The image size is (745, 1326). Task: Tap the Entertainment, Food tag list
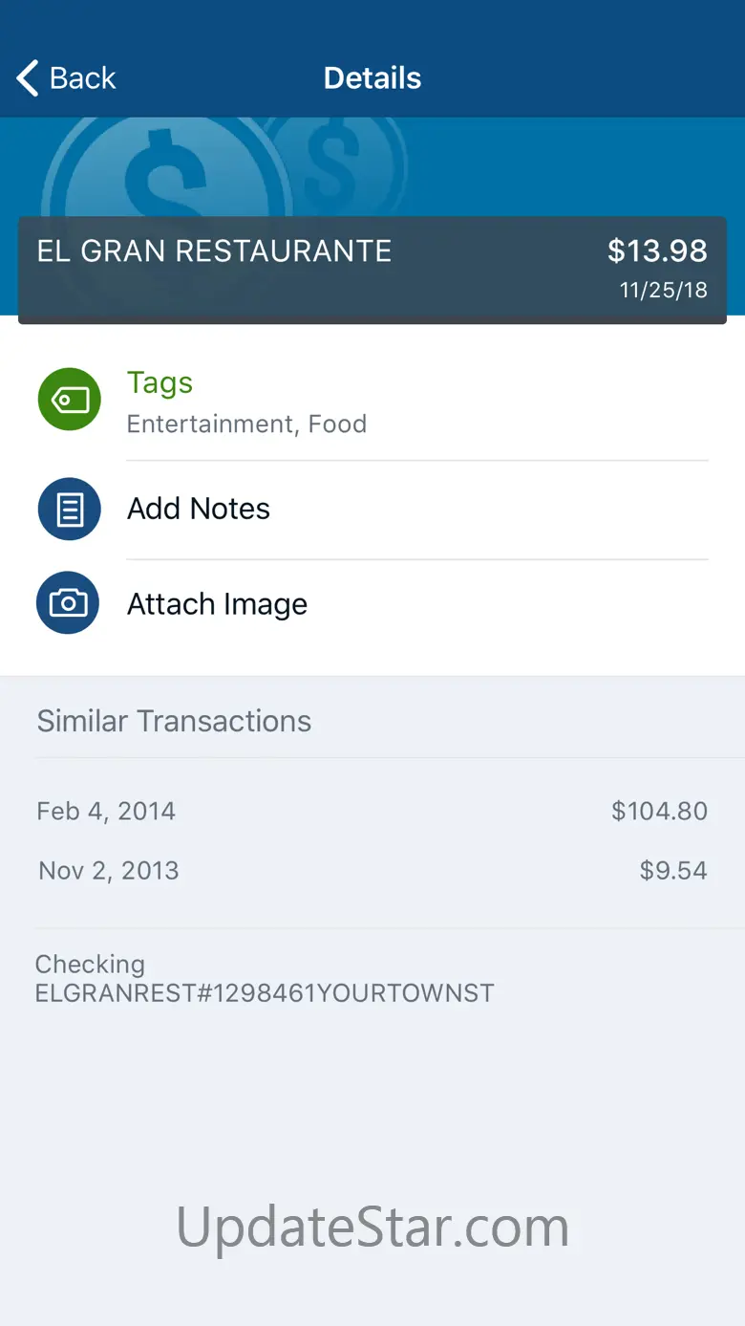click(246, 424)
